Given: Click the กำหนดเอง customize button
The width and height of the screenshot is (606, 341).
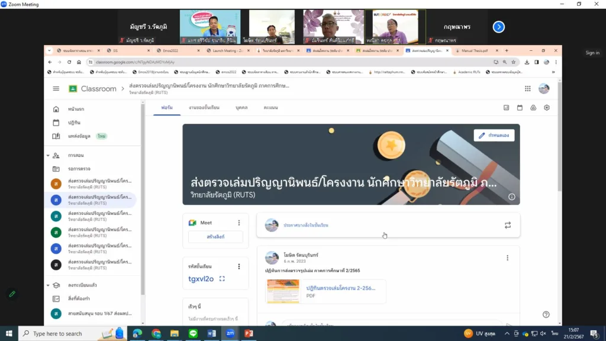Looking at the screenshot, I should pos(494,136).
